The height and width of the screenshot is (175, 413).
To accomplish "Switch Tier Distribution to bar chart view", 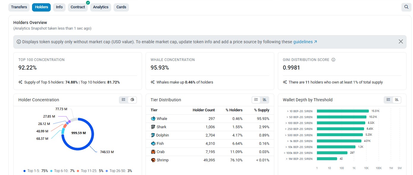I will coord(264,100).
